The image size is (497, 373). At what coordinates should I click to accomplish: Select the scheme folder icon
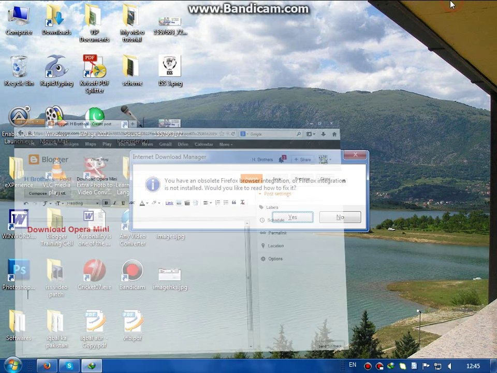[132, 71]
